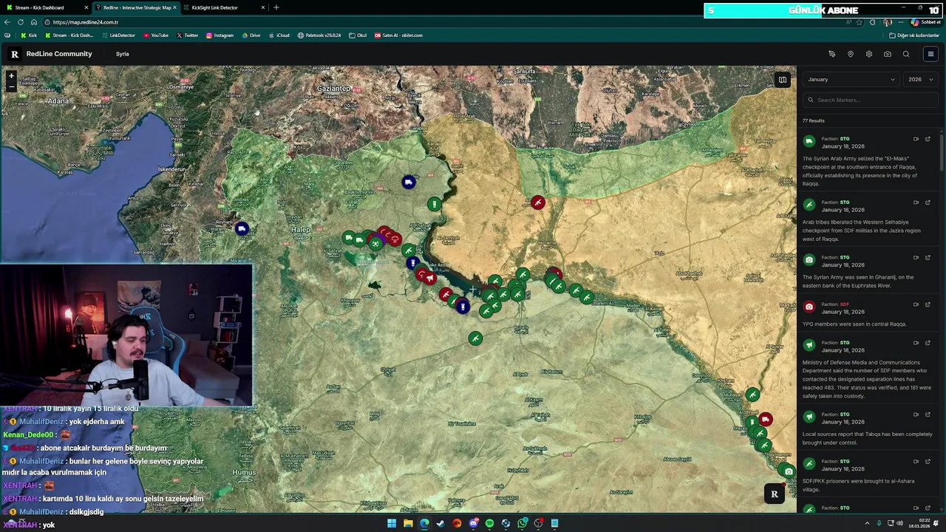Open the LinkDetector bookmark
Viewport: 946px width, 532px height.
118,35
